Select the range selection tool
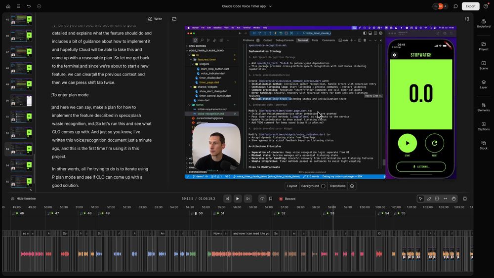The width and height of the screenshot is (494, 278). tap(437, 199)
